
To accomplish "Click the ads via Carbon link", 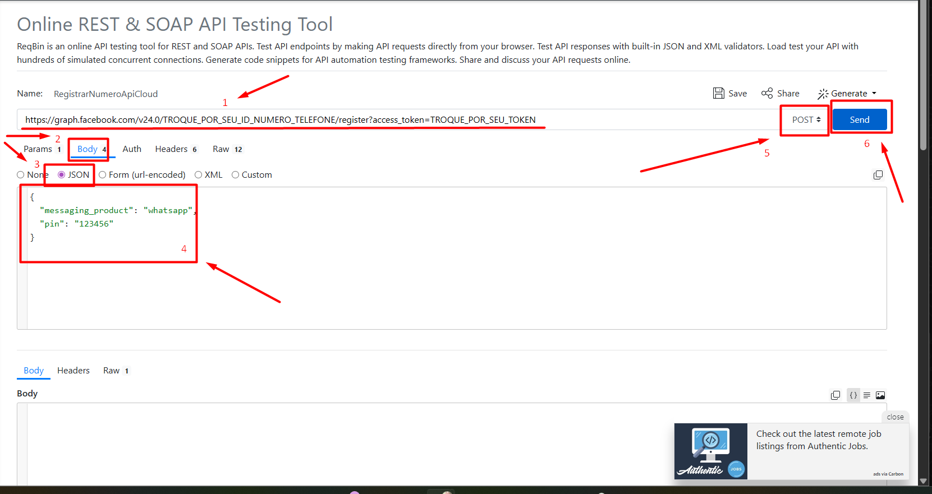I will tap(888, 474).
